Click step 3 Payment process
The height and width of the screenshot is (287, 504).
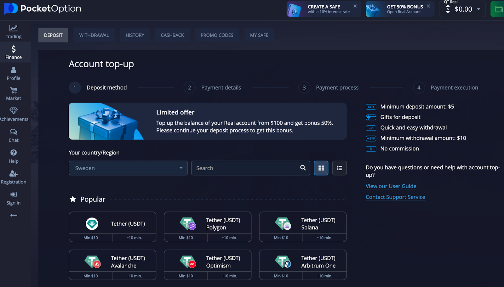click(329, 87)
